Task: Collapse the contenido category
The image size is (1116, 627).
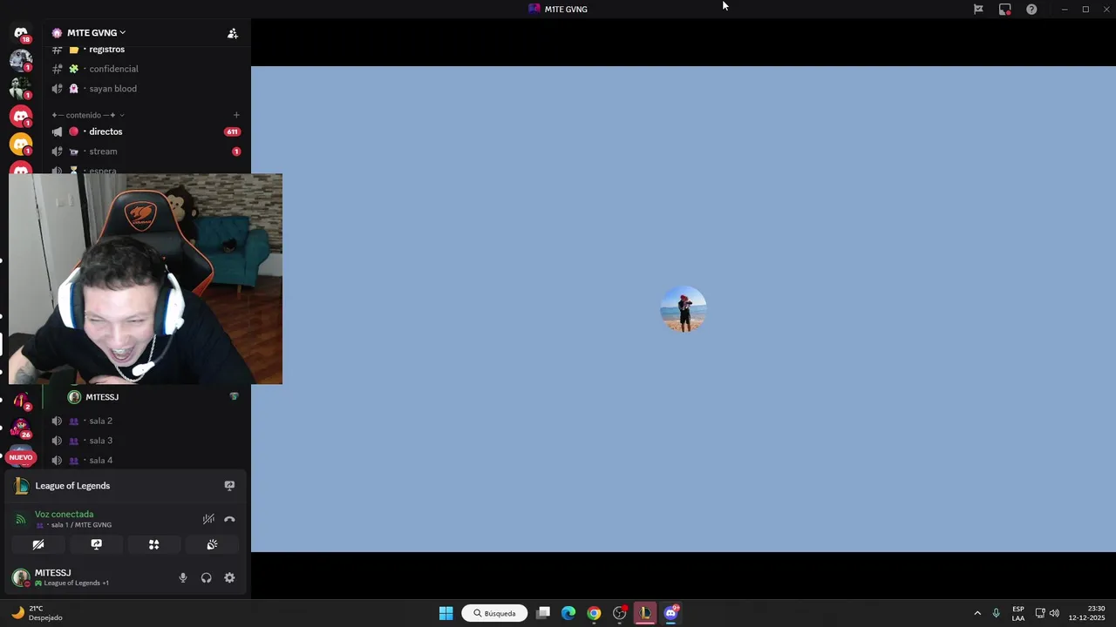Action: coord(87,115)
